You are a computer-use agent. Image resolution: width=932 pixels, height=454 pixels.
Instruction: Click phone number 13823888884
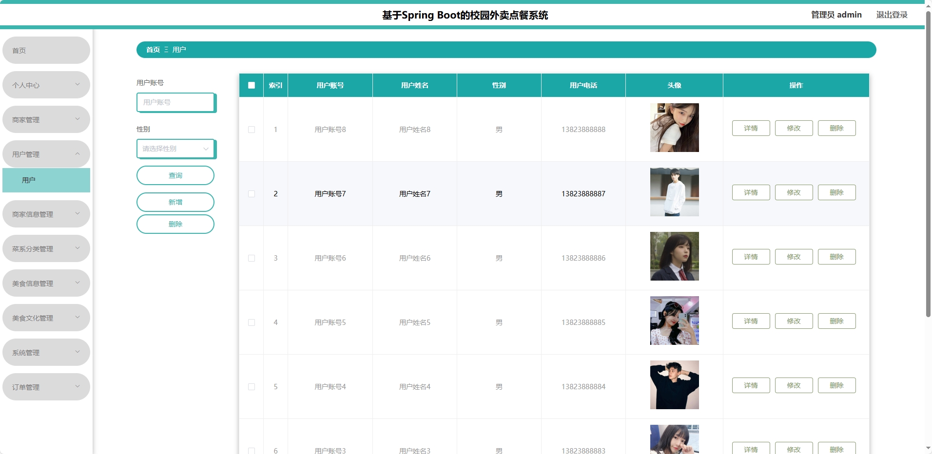[x=583, y=387]
